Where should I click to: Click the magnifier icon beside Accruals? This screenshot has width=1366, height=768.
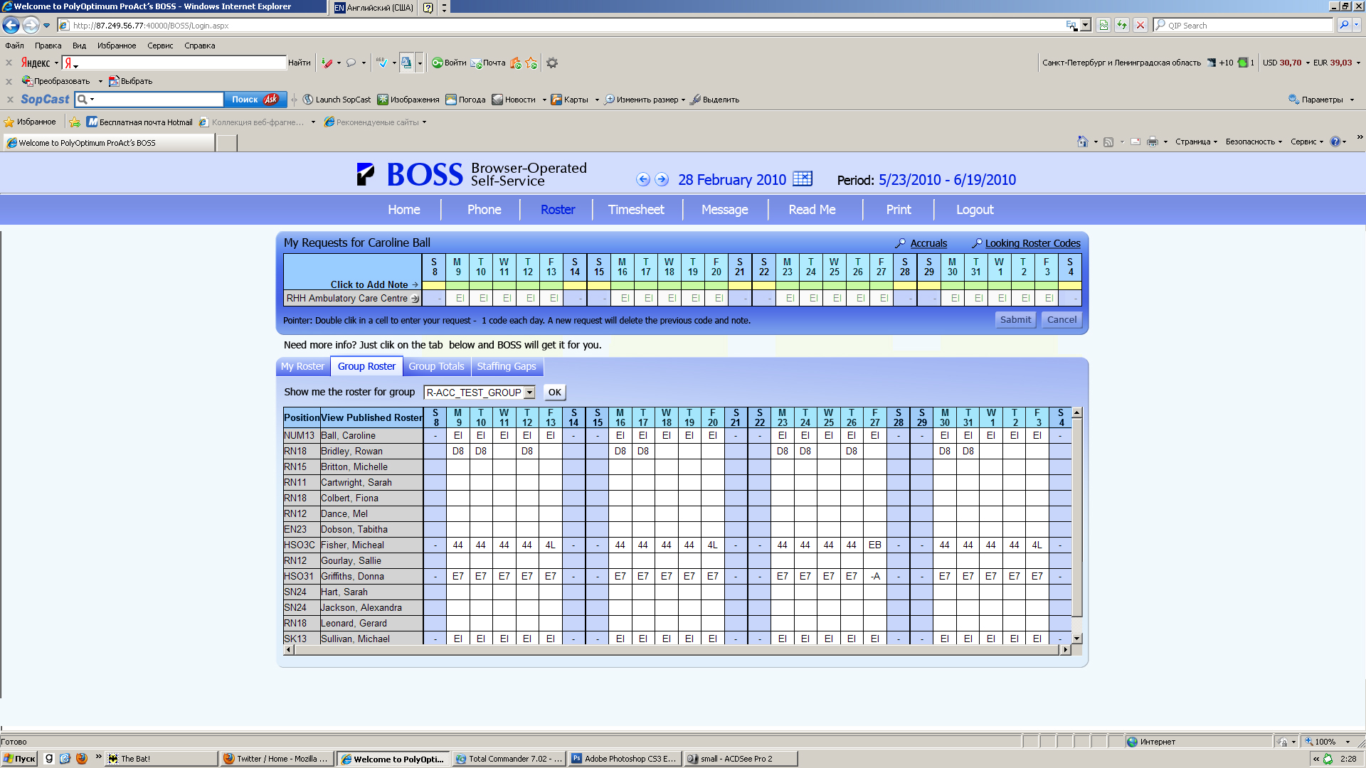tap(901, 243)
